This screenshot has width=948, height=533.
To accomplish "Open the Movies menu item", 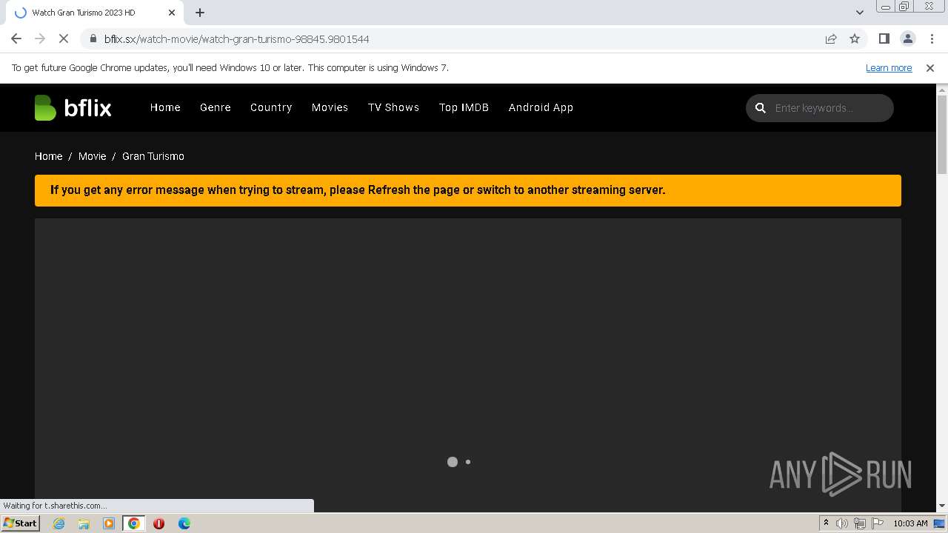I will 330,107.
